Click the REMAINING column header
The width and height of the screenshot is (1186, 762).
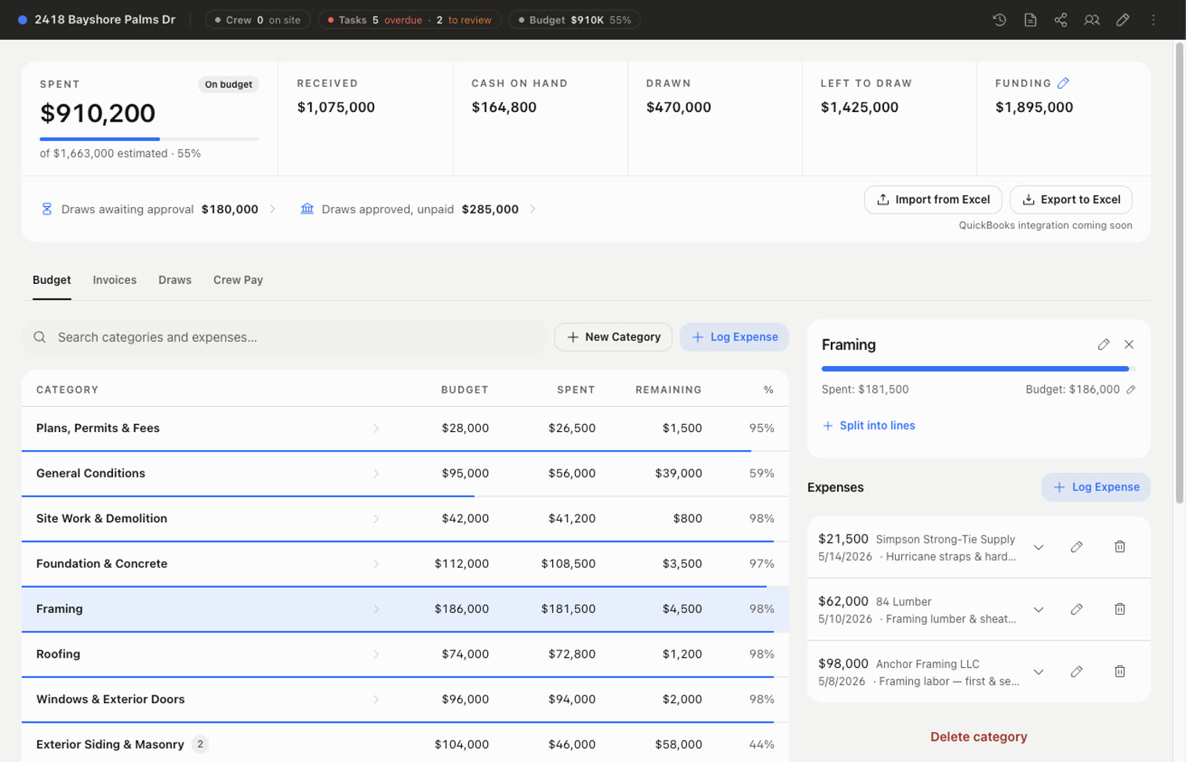(668, 390)
